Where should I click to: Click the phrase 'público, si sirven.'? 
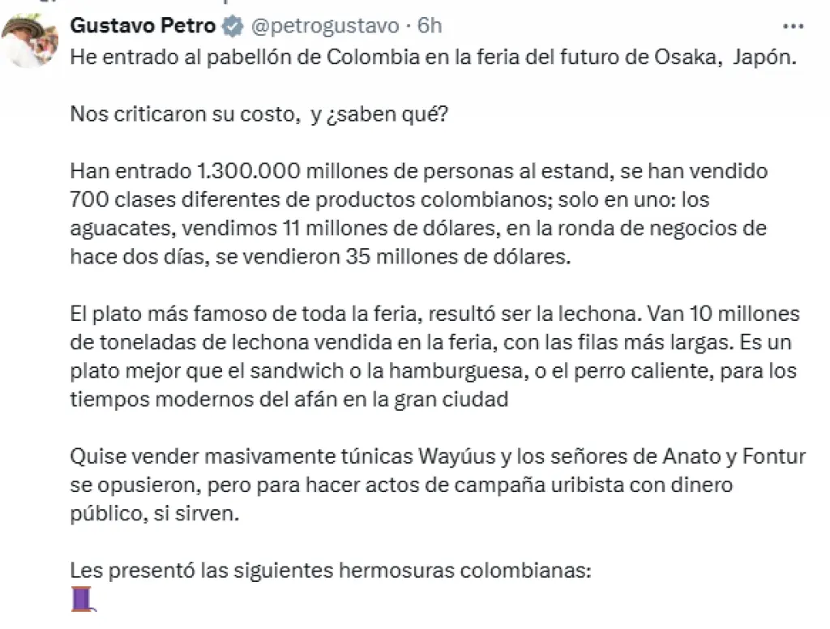(155, 514)
